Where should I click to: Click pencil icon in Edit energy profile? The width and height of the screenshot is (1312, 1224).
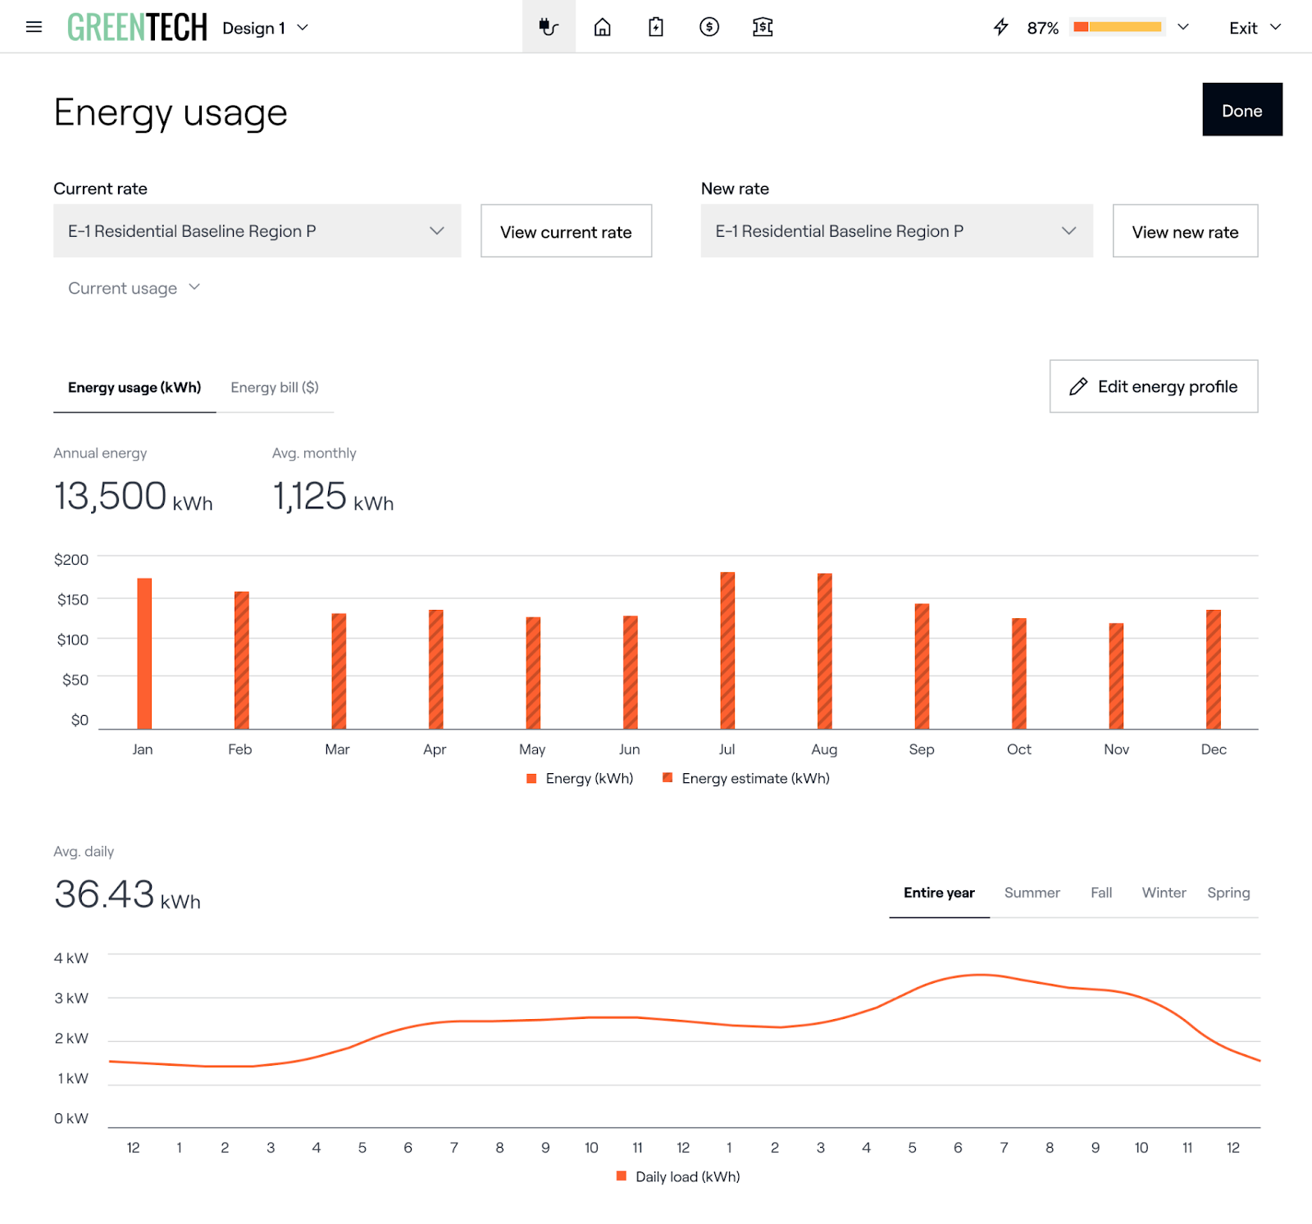[x=1078, y=387]
